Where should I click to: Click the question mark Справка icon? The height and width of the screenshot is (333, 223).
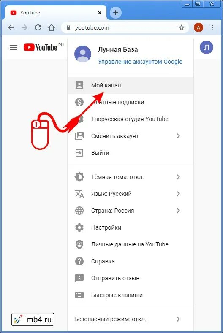point(79,261)
